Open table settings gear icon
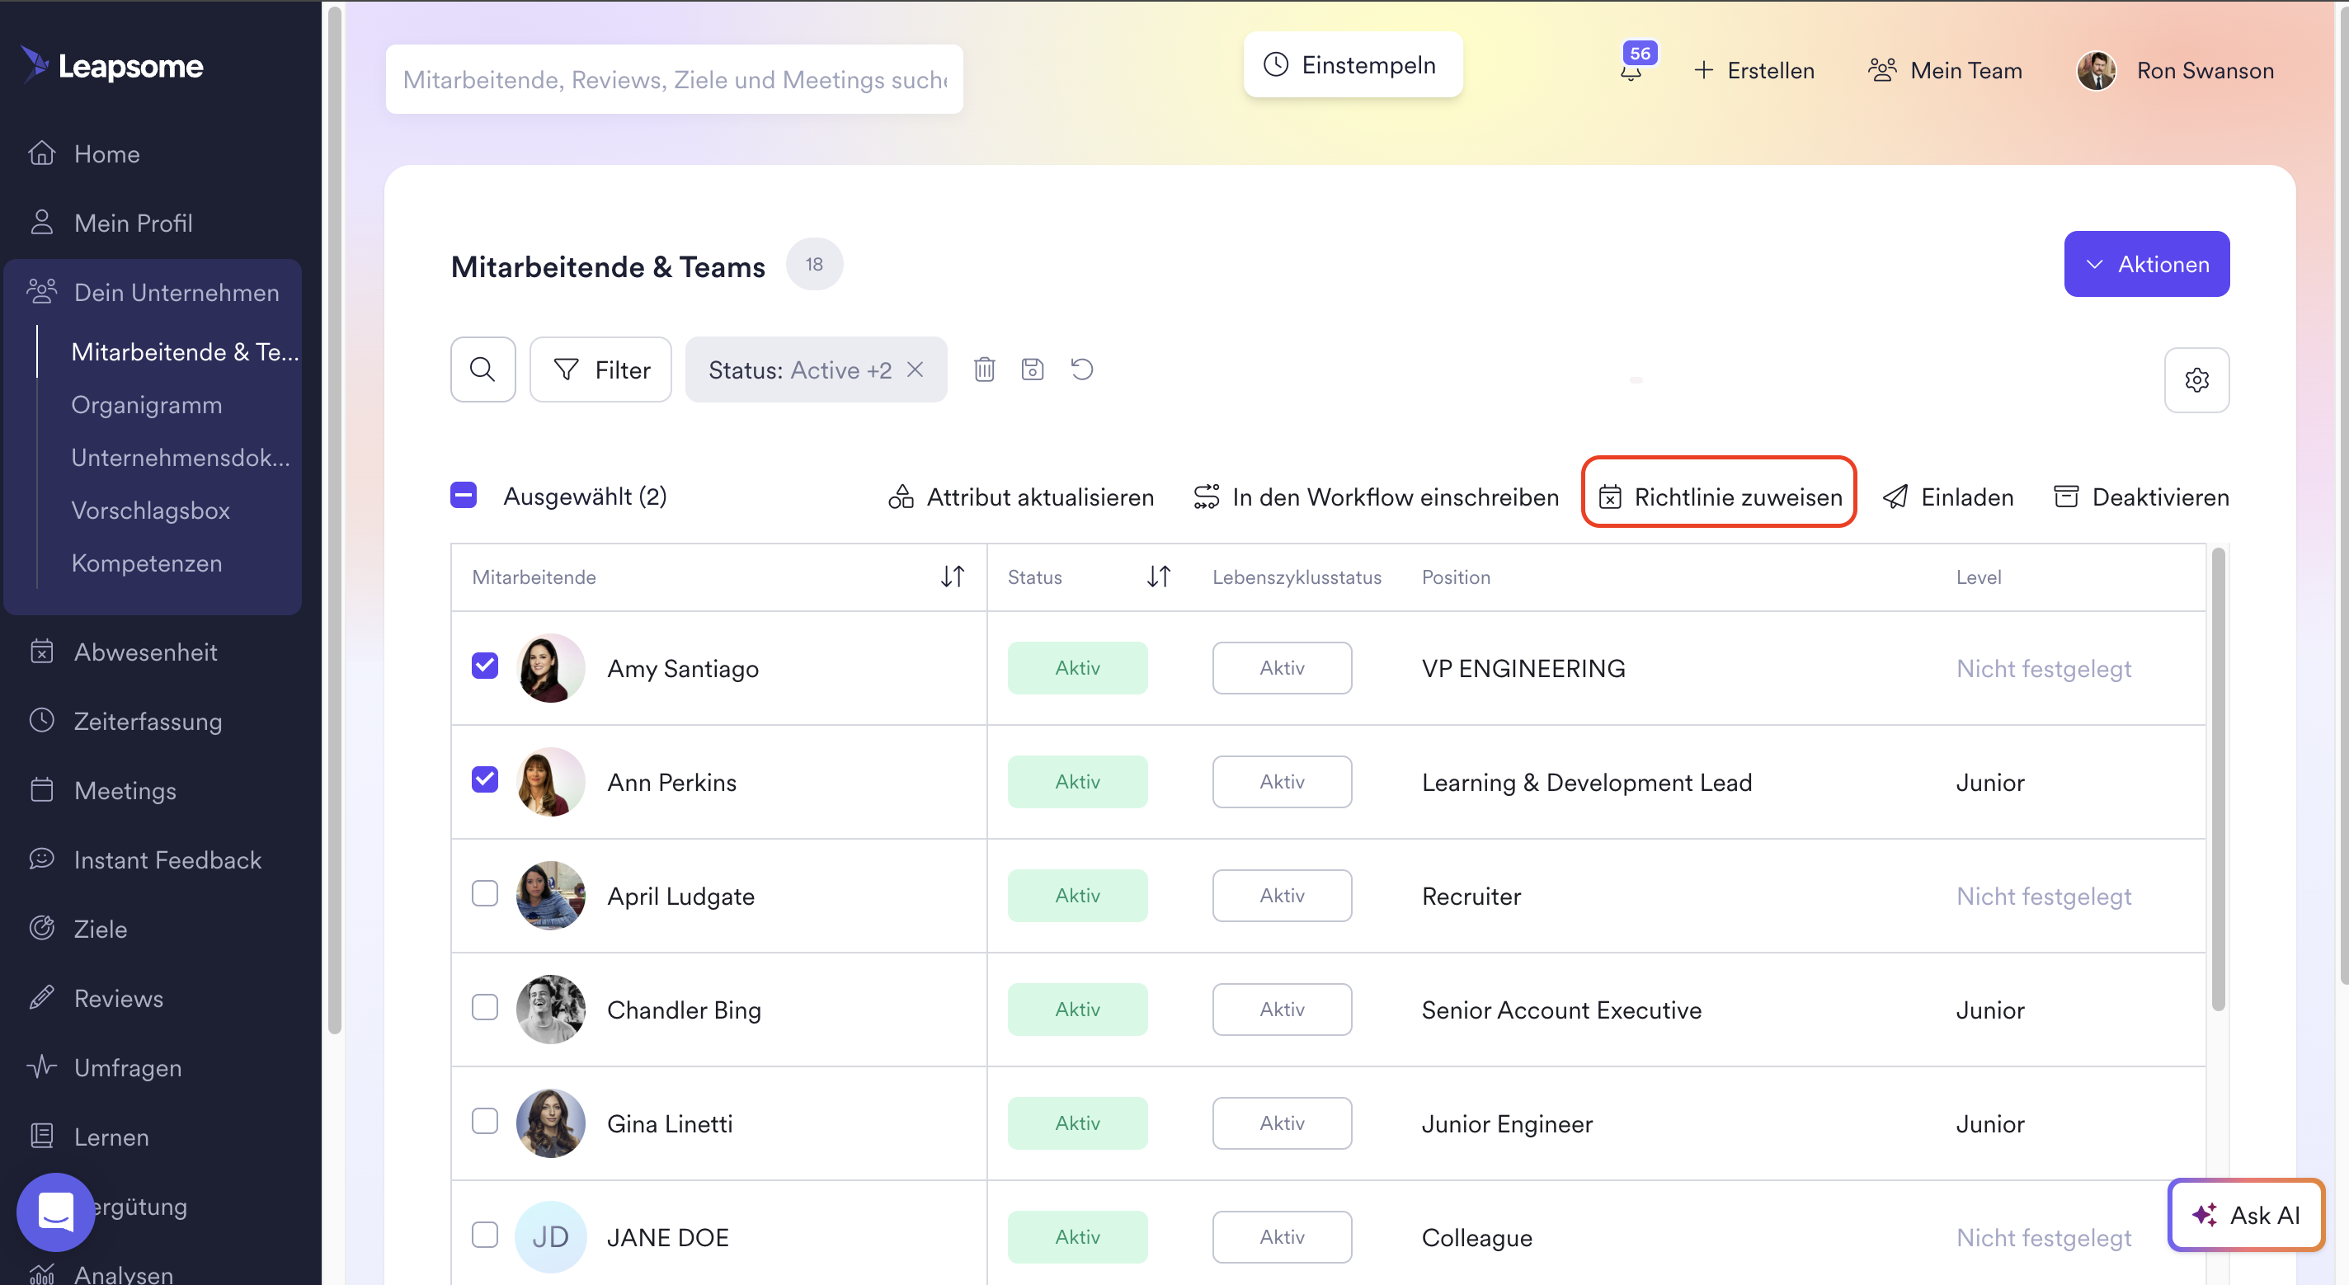Image resolution: width=2349 pixels, height=1285 pixels. [x=2196, y=379]
